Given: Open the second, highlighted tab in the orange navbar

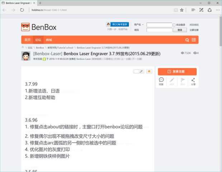Looking at the screenshot, I should tap(38, 40).
